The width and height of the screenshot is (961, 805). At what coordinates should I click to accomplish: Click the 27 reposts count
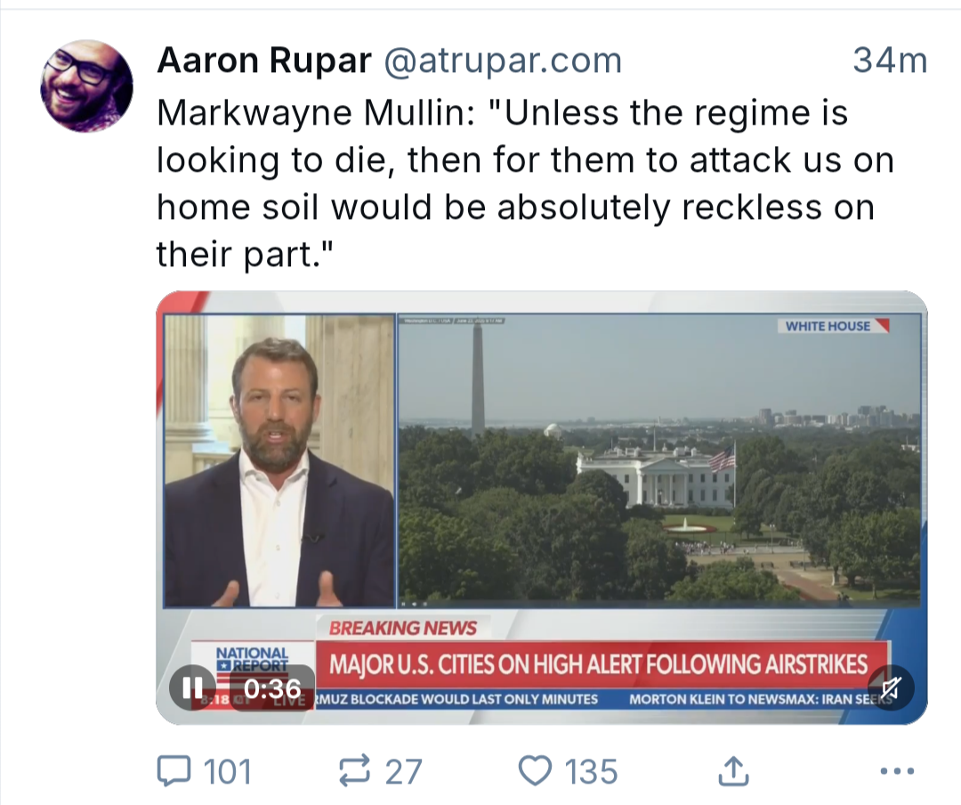tap(403, 771)
